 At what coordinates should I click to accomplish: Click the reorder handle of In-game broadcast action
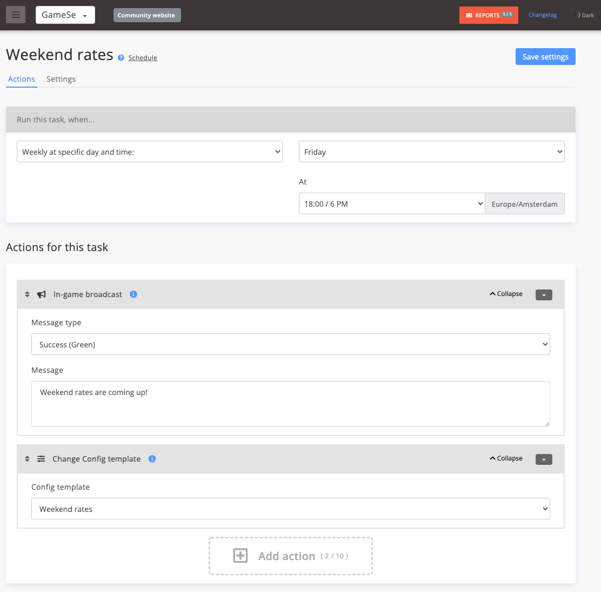27,294
